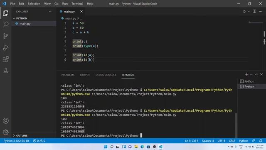Viewport: 266px width, 150px height.
Task: Open the Edit menu
Action: 21,4
